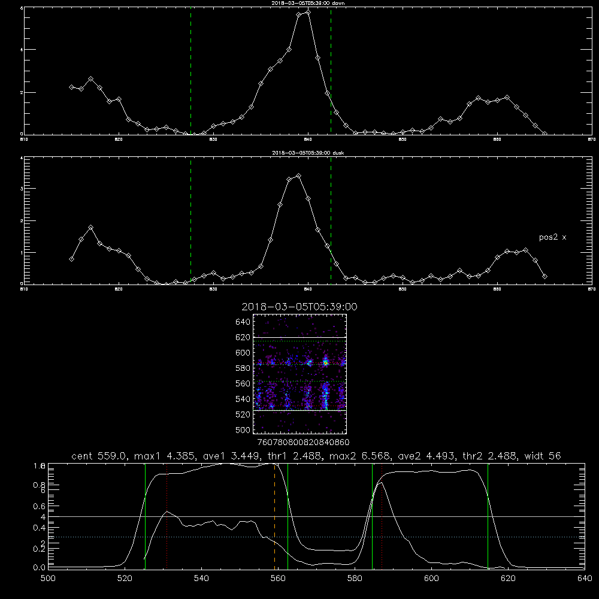Click the "cent 559.0" value
Image resolution: width=599 pixels, height=599 pixels.
point(99,456)
